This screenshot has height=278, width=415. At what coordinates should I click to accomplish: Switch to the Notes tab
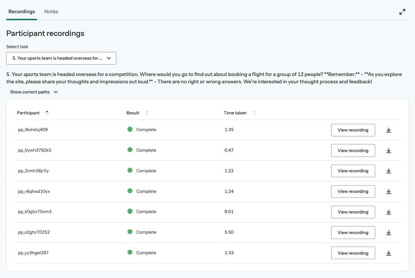click(x=51, y=12)
